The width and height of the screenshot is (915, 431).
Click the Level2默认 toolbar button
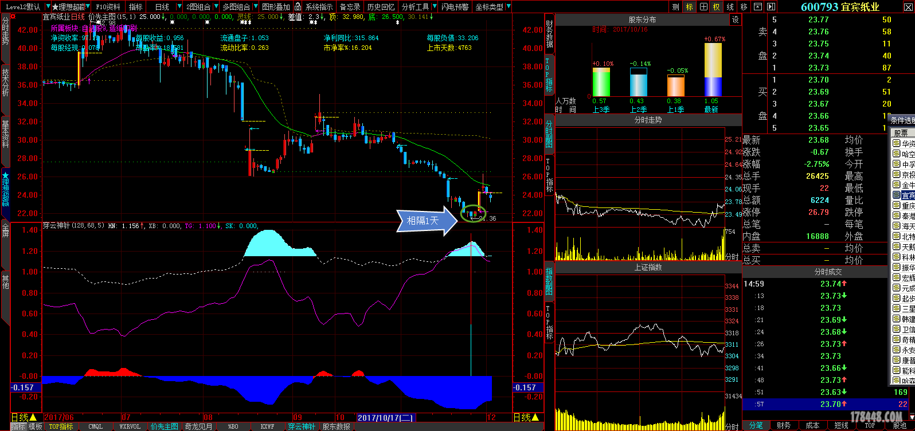coord(23,7)
